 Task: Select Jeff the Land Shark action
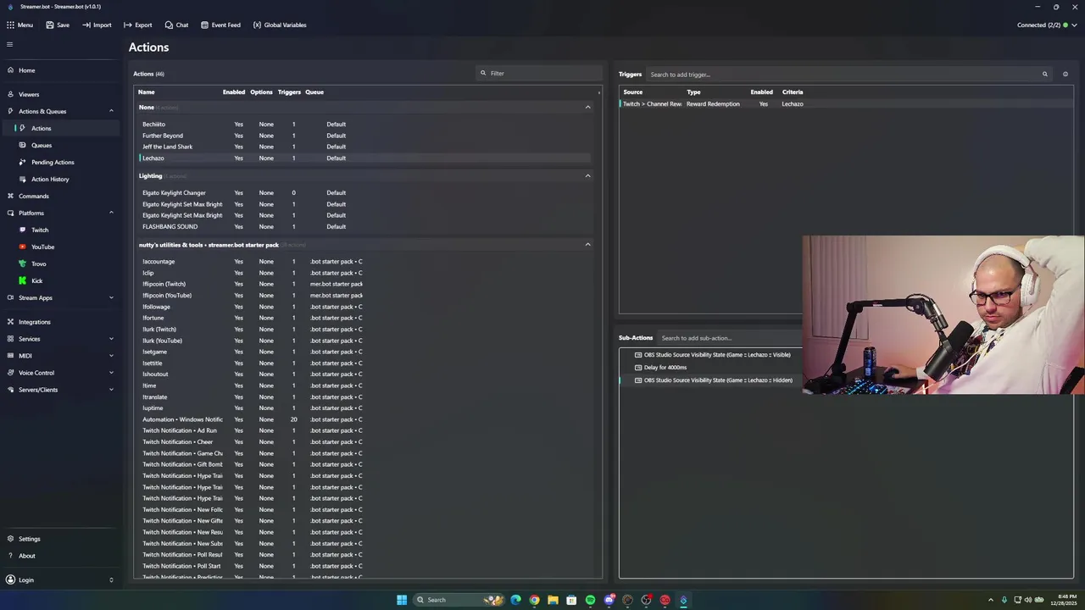364,147
